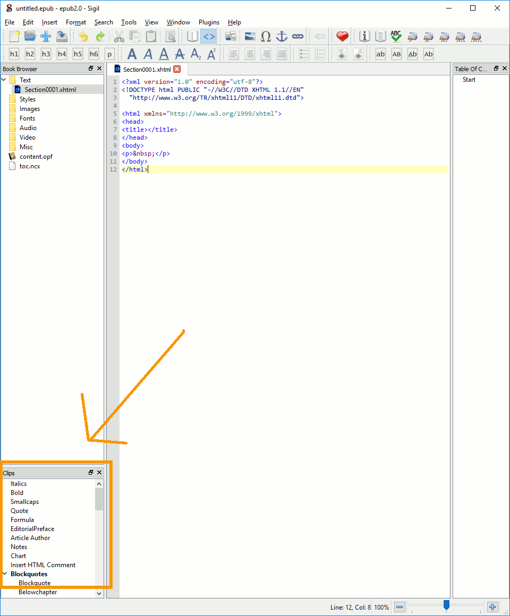Create a new file with the New icon
Image resolution: width=510 pixels, height=616 pixels.
click(x=14, y=37)
